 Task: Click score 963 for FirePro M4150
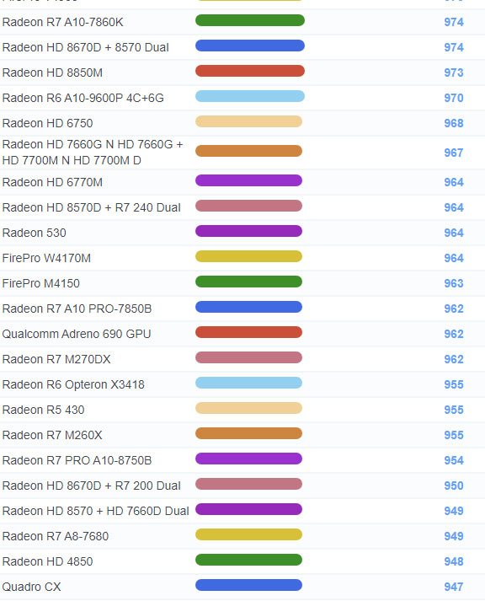454,283
